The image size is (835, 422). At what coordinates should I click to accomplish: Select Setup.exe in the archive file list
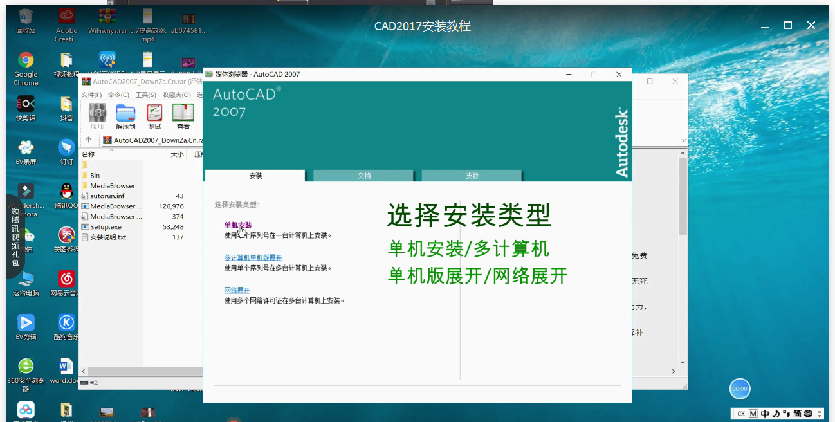tap(107, 226)
